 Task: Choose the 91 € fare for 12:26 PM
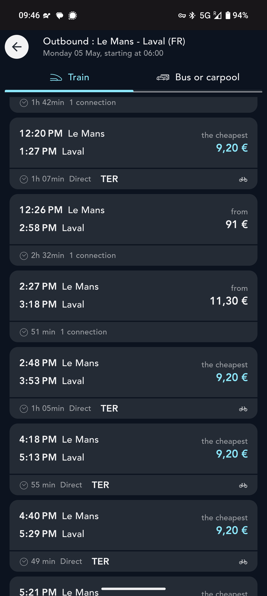coord(237,224)
